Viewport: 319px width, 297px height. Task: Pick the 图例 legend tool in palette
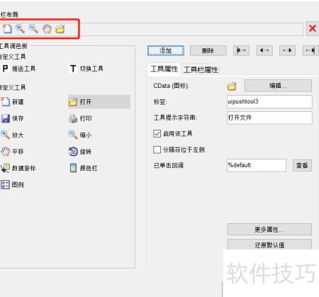[x=12, y=184]
